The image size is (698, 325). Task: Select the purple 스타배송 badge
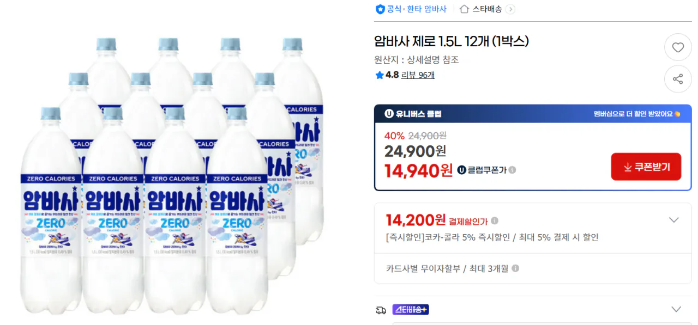[x=410, y=309]
